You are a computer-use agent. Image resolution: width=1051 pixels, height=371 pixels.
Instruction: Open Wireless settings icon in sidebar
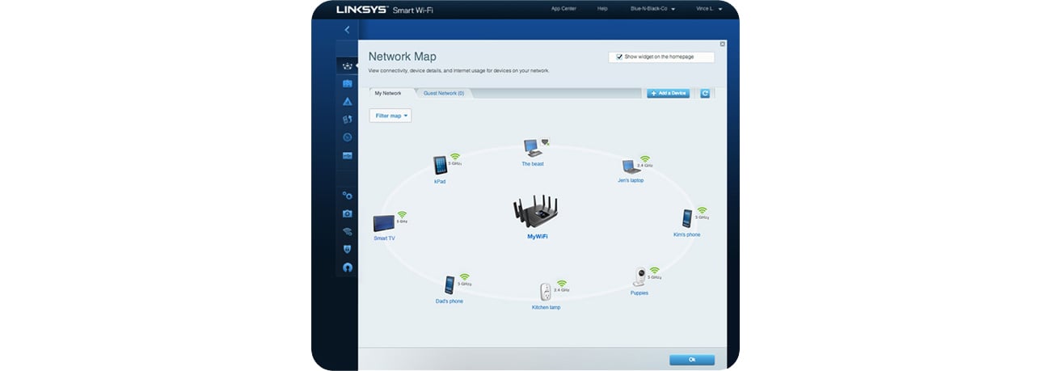(x=347, y=231)
